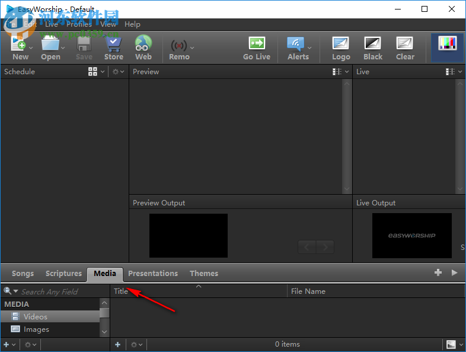Open the Live menu

[52, 24]
